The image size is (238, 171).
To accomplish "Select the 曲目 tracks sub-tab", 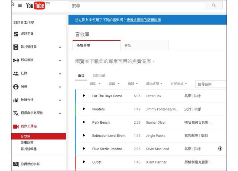I will pos(81,76).
